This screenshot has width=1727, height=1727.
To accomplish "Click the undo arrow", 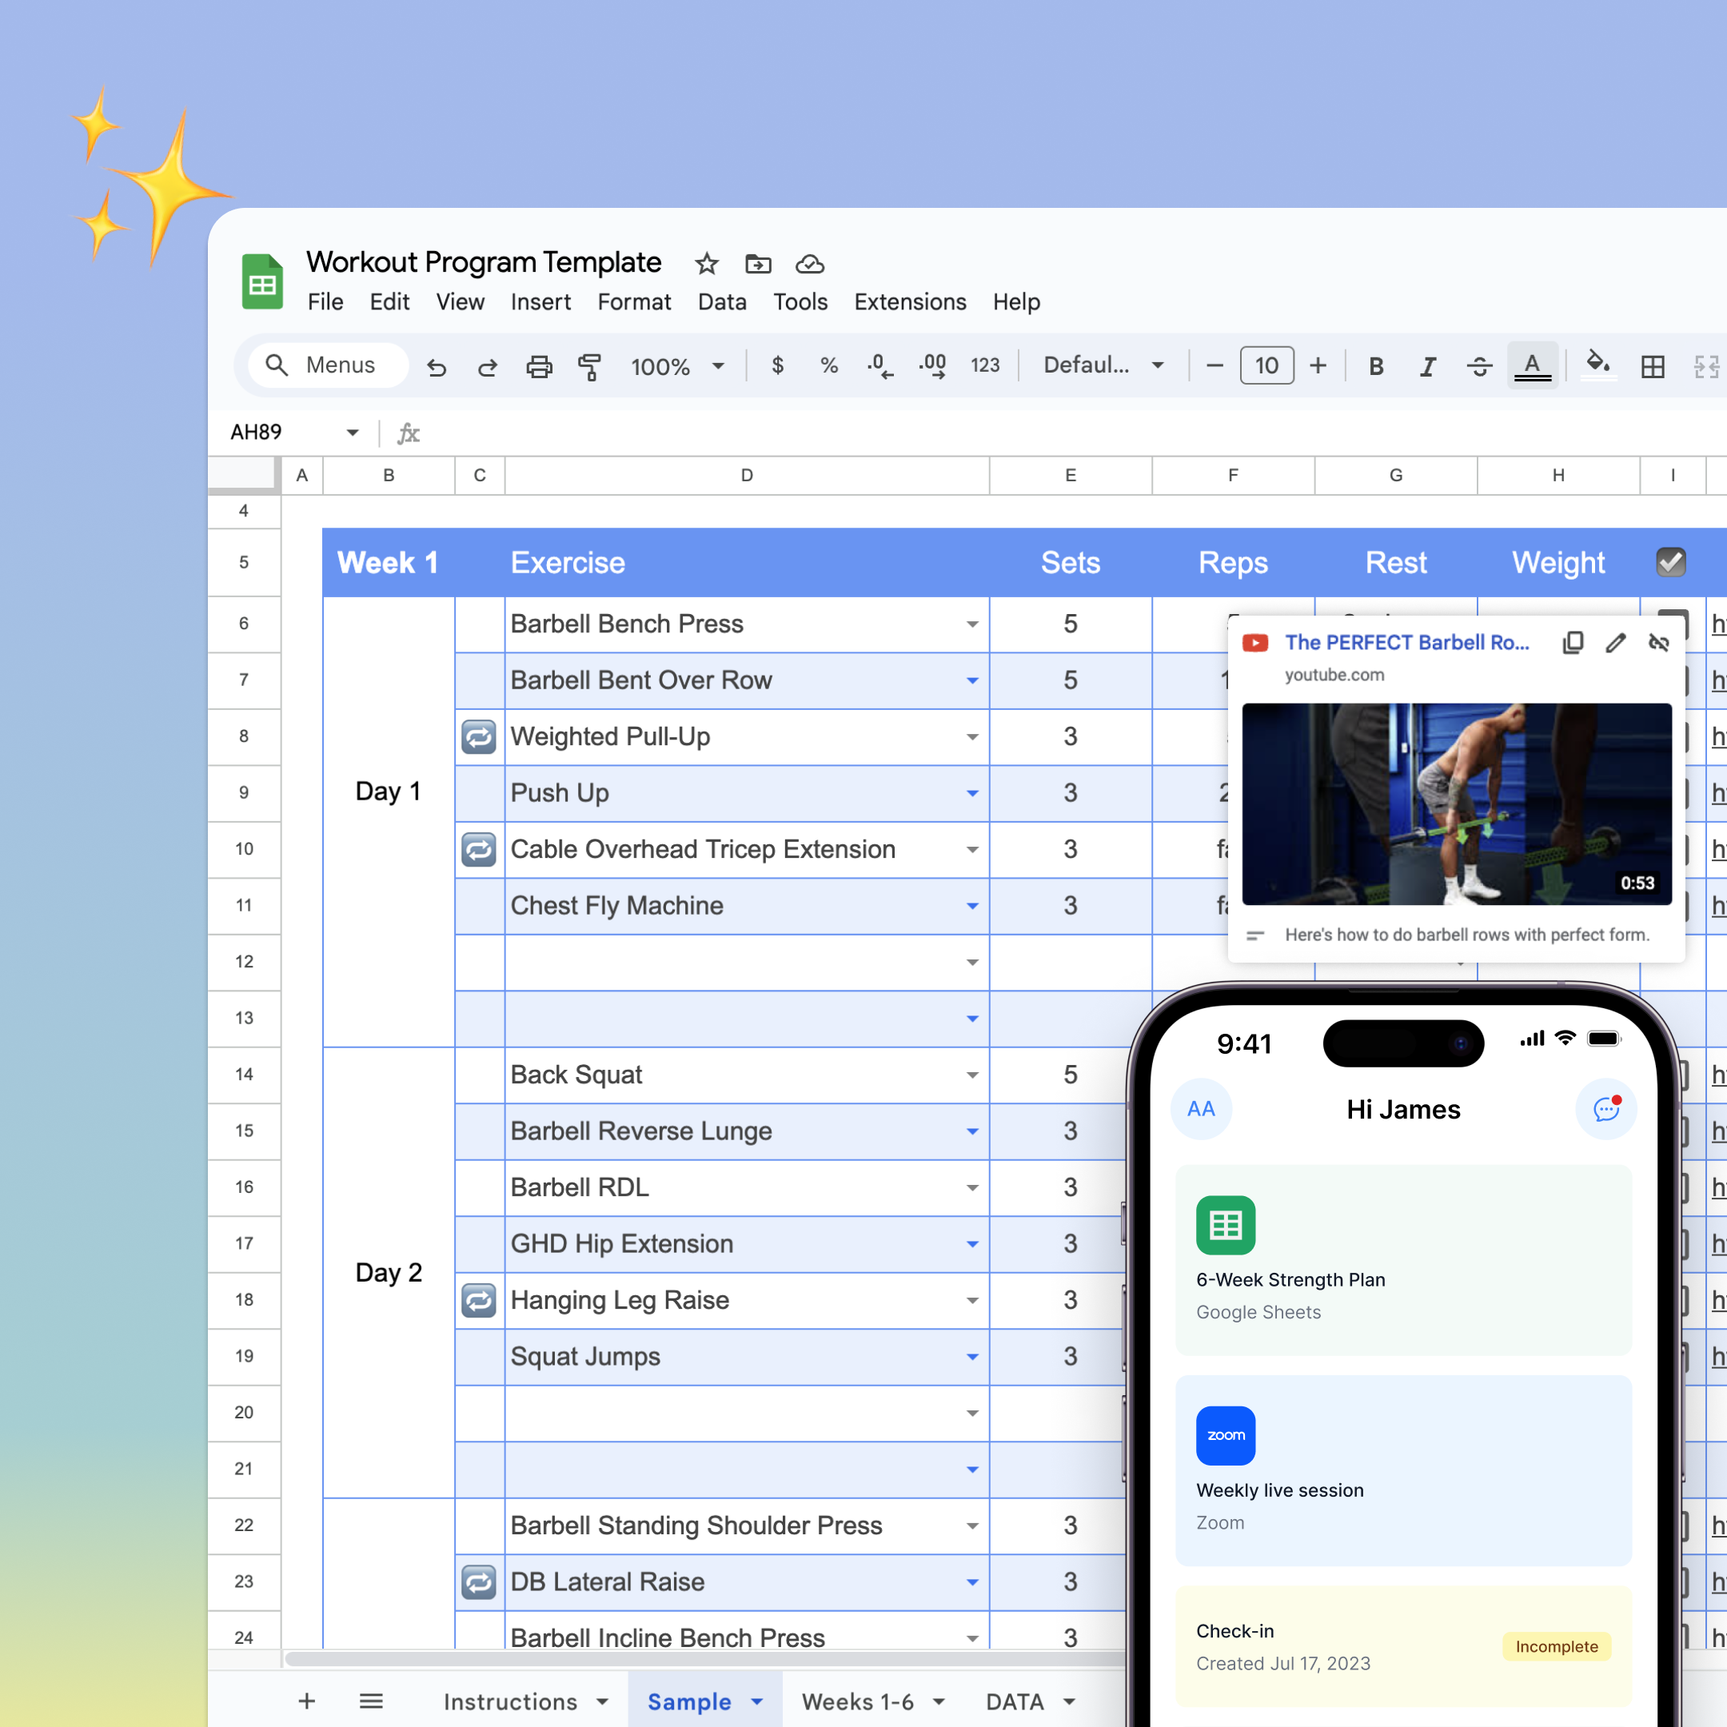I will pyautogui.click(x=437, y=366).
